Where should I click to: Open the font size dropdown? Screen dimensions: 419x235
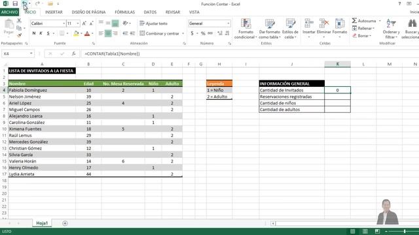point(78,23)
